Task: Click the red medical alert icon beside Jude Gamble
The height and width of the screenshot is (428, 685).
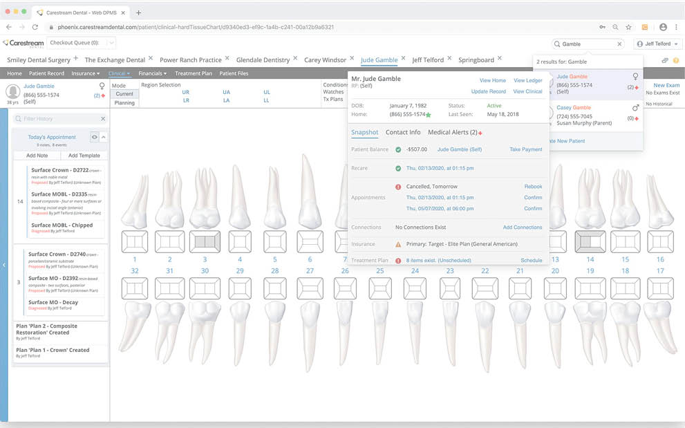Action: coord(104,95)
